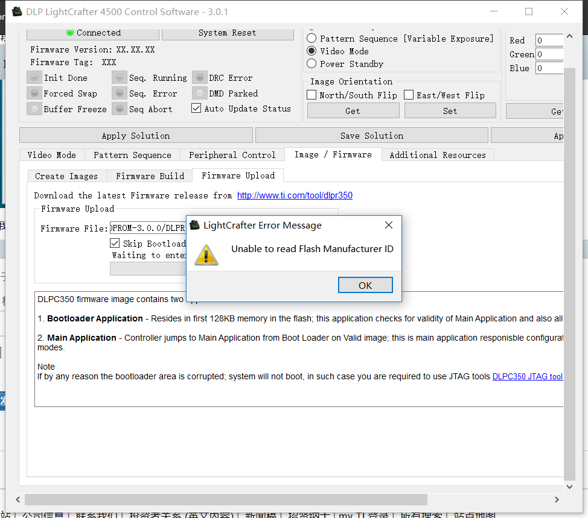Open the Peripheral Control tab
The height and width of the screenshot is (518, 588).
coord(232,155)
